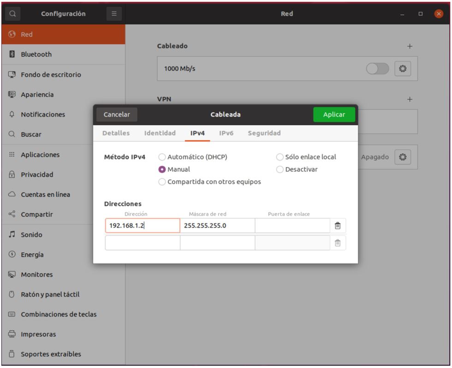Click the Fondo de escritorio monitor icon

(x=12, y=74)
